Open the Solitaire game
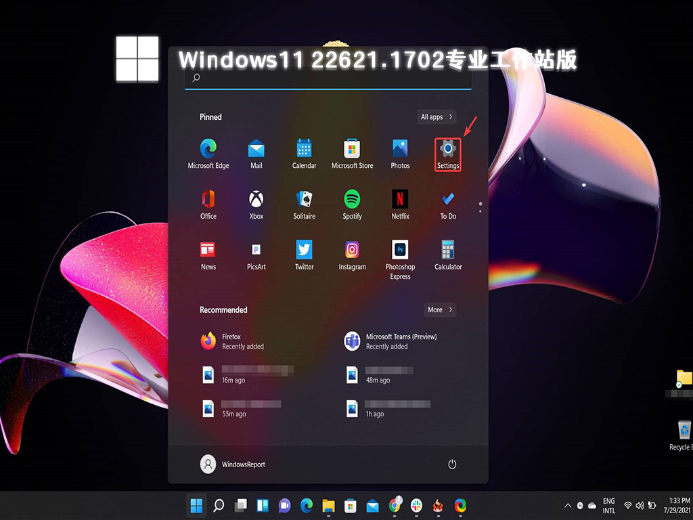The image size is (693, 520). [304, 204]
